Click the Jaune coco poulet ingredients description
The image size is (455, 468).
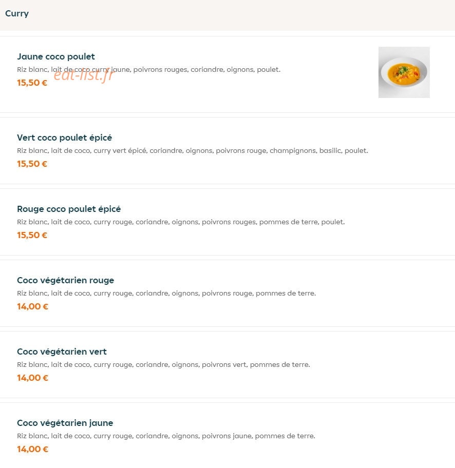tap(149, 70)
